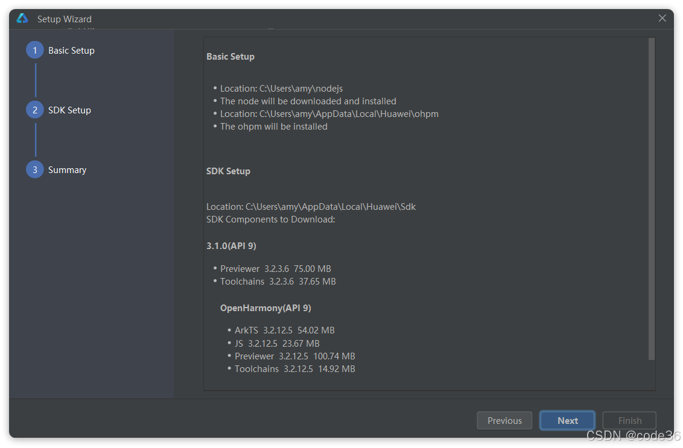The width and height of the screenshot is (683, 448).
Task: Click ArkTS 3.2.12.5 54.02 MB entry
Action: (x=284, y=330)
